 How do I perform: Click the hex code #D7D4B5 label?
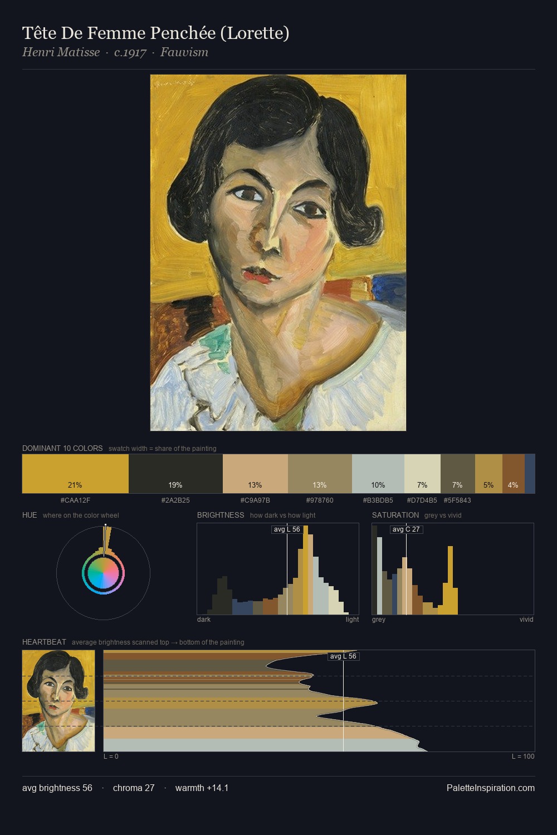[422, 500]
